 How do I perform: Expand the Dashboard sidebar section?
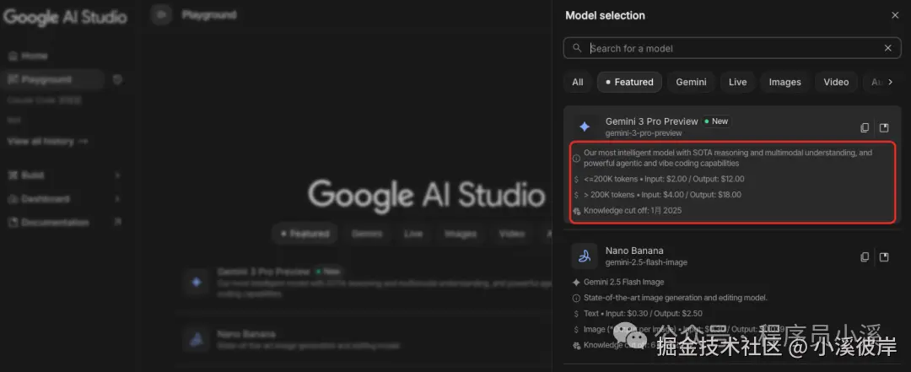tap(117, 198)
